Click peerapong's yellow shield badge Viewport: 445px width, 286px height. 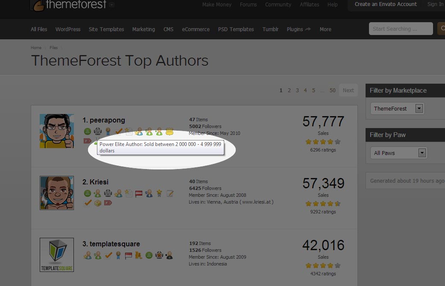170,131
